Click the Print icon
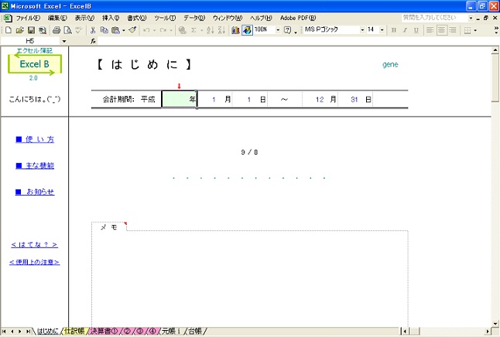 57,30
